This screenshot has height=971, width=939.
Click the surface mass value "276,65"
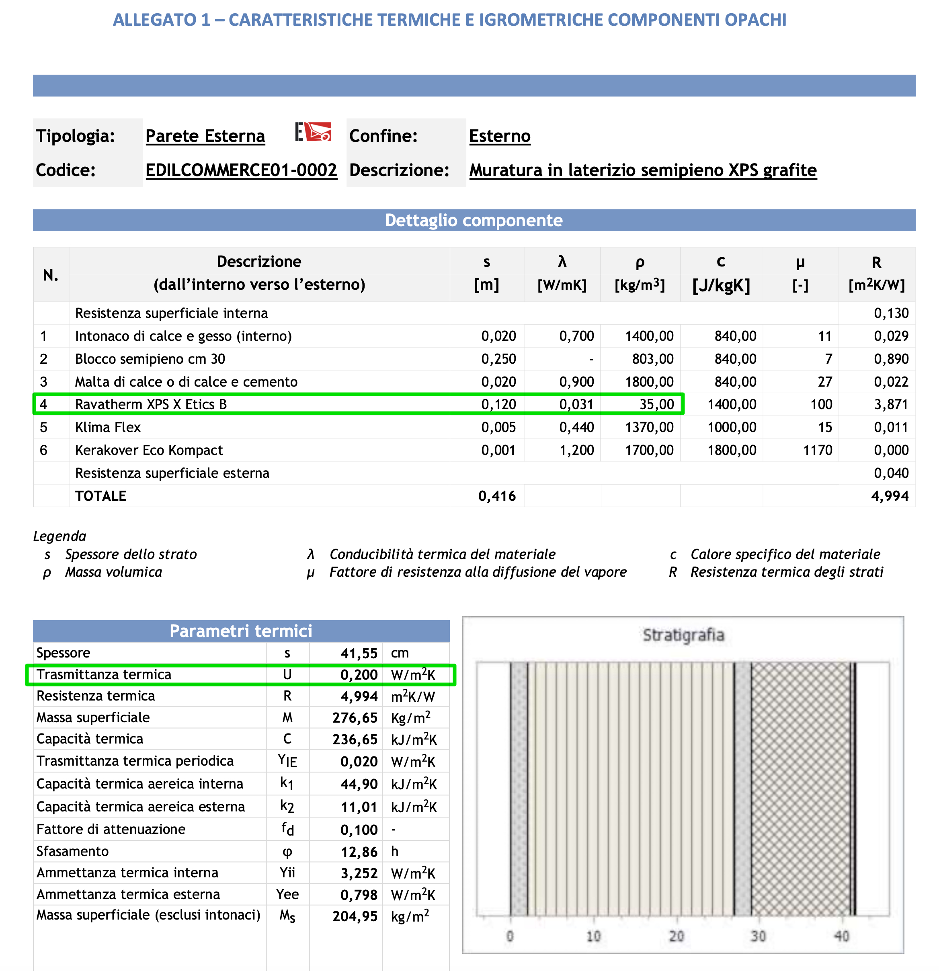(x=355, y=718)
